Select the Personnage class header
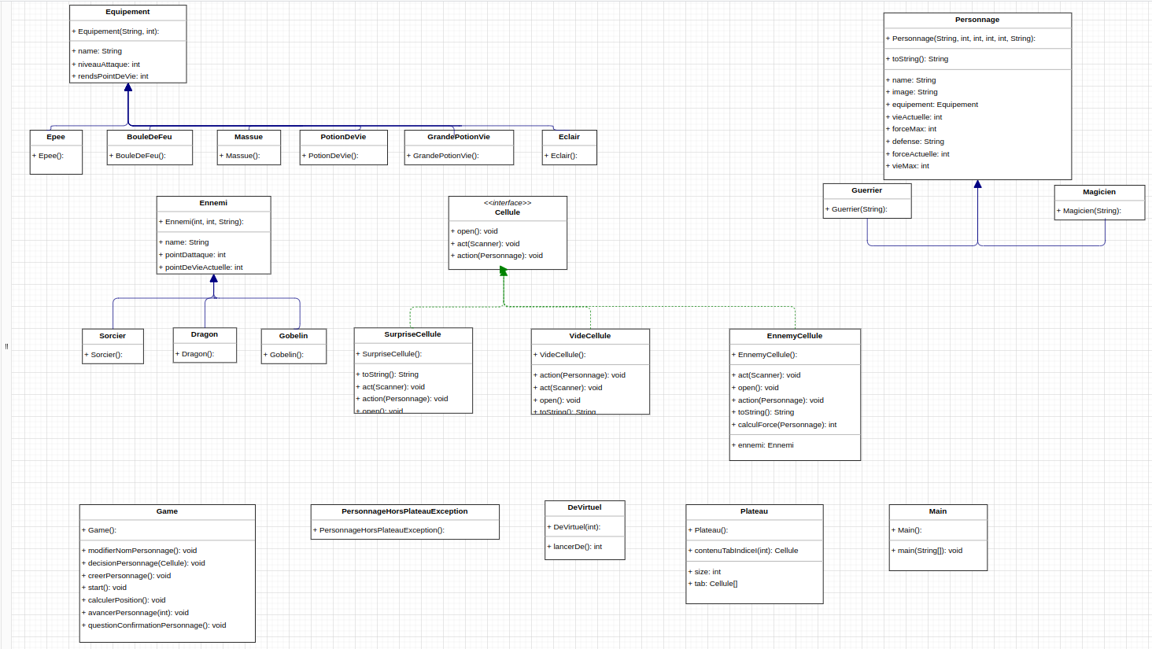Screen dimensions: 1152x649 pos(977,20)
